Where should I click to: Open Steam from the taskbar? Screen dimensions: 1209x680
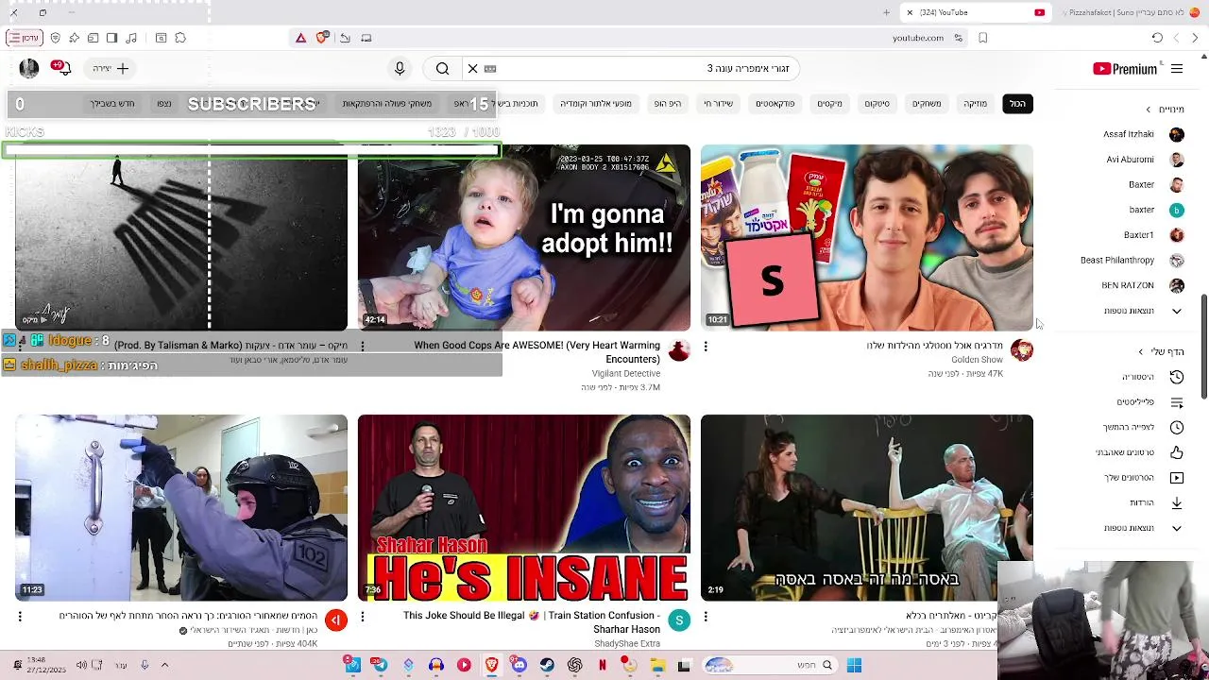pyautogui.click(x=547, y=666)
